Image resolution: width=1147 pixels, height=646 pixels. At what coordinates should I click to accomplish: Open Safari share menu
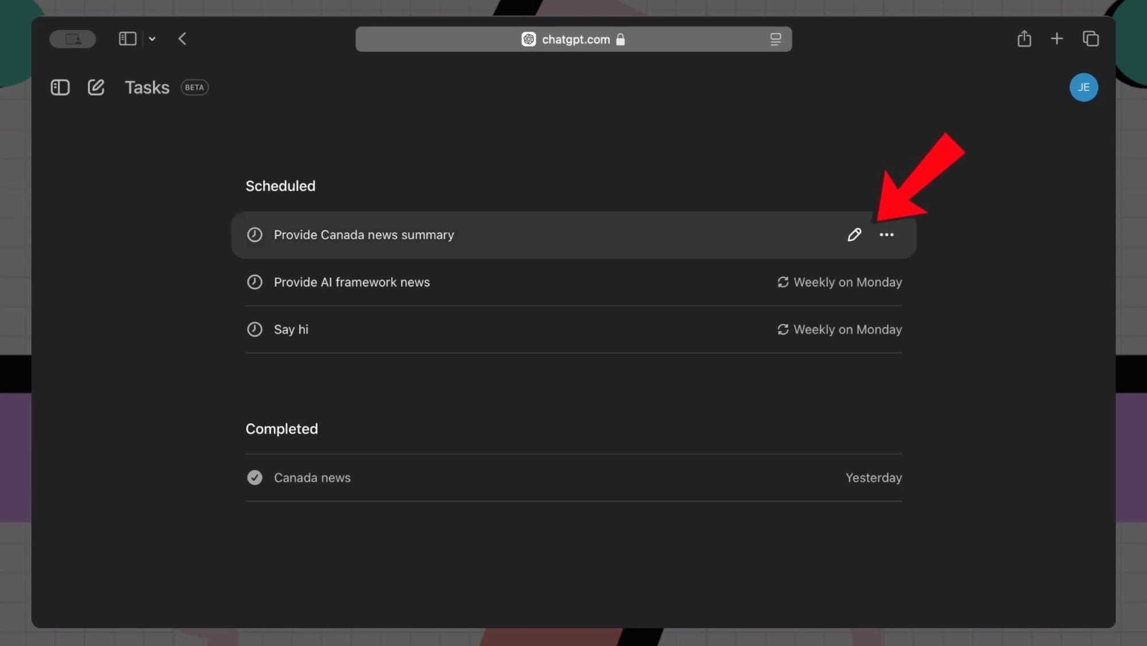(1024, 38)
